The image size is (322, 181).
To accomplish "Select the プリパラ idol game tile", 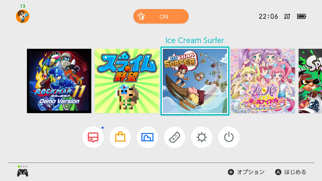I will (263, 81).
